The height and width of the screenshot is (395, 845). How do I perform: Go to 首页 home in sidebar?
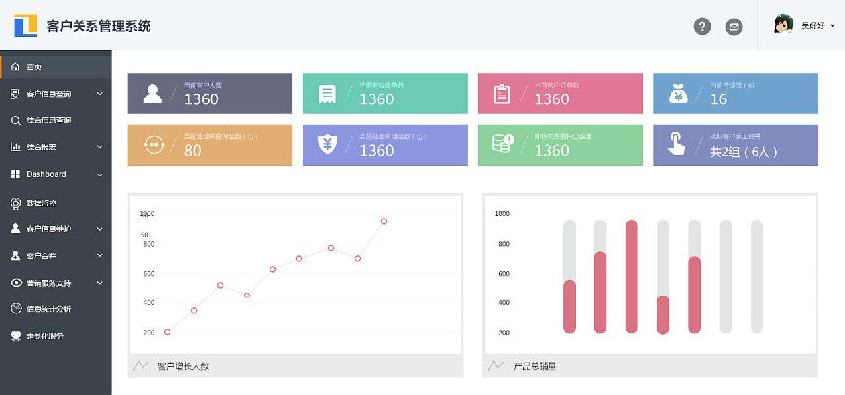(x=56, y=67)
